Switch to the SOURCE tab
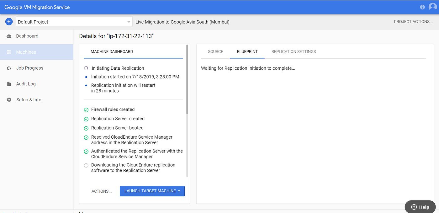 click(215, 51)
